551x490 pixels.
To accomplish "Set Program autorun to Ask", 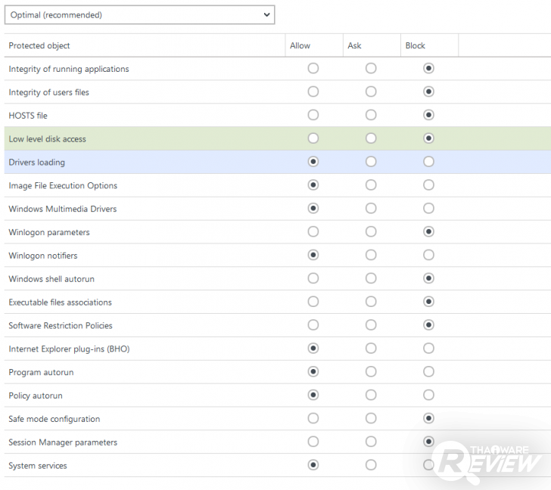I will 371,372.
